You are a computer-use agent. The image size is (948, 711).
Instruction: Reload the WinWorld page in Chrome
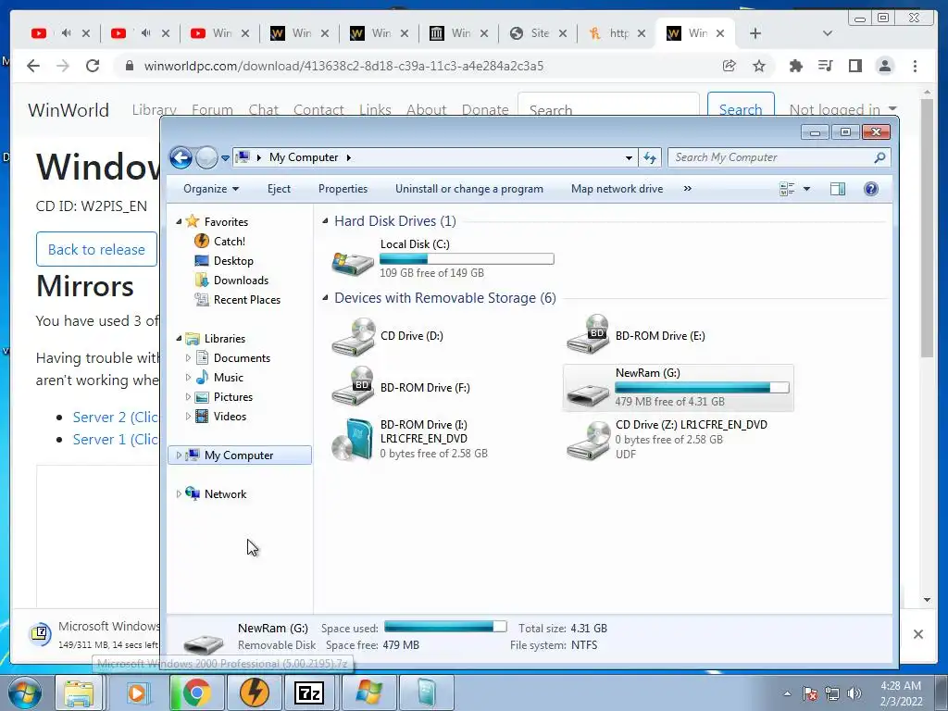pyautogui.click(x=92, y=66)
